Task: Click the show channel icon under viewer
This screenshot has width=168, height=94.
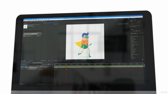Action: tap(59, 60)
